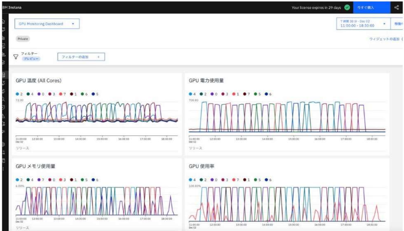Image resolution: width=404 pixels, height=231 pixels.
Task: Click the plus icon in フィルターの追加
Action: click(x=98, y=57)
